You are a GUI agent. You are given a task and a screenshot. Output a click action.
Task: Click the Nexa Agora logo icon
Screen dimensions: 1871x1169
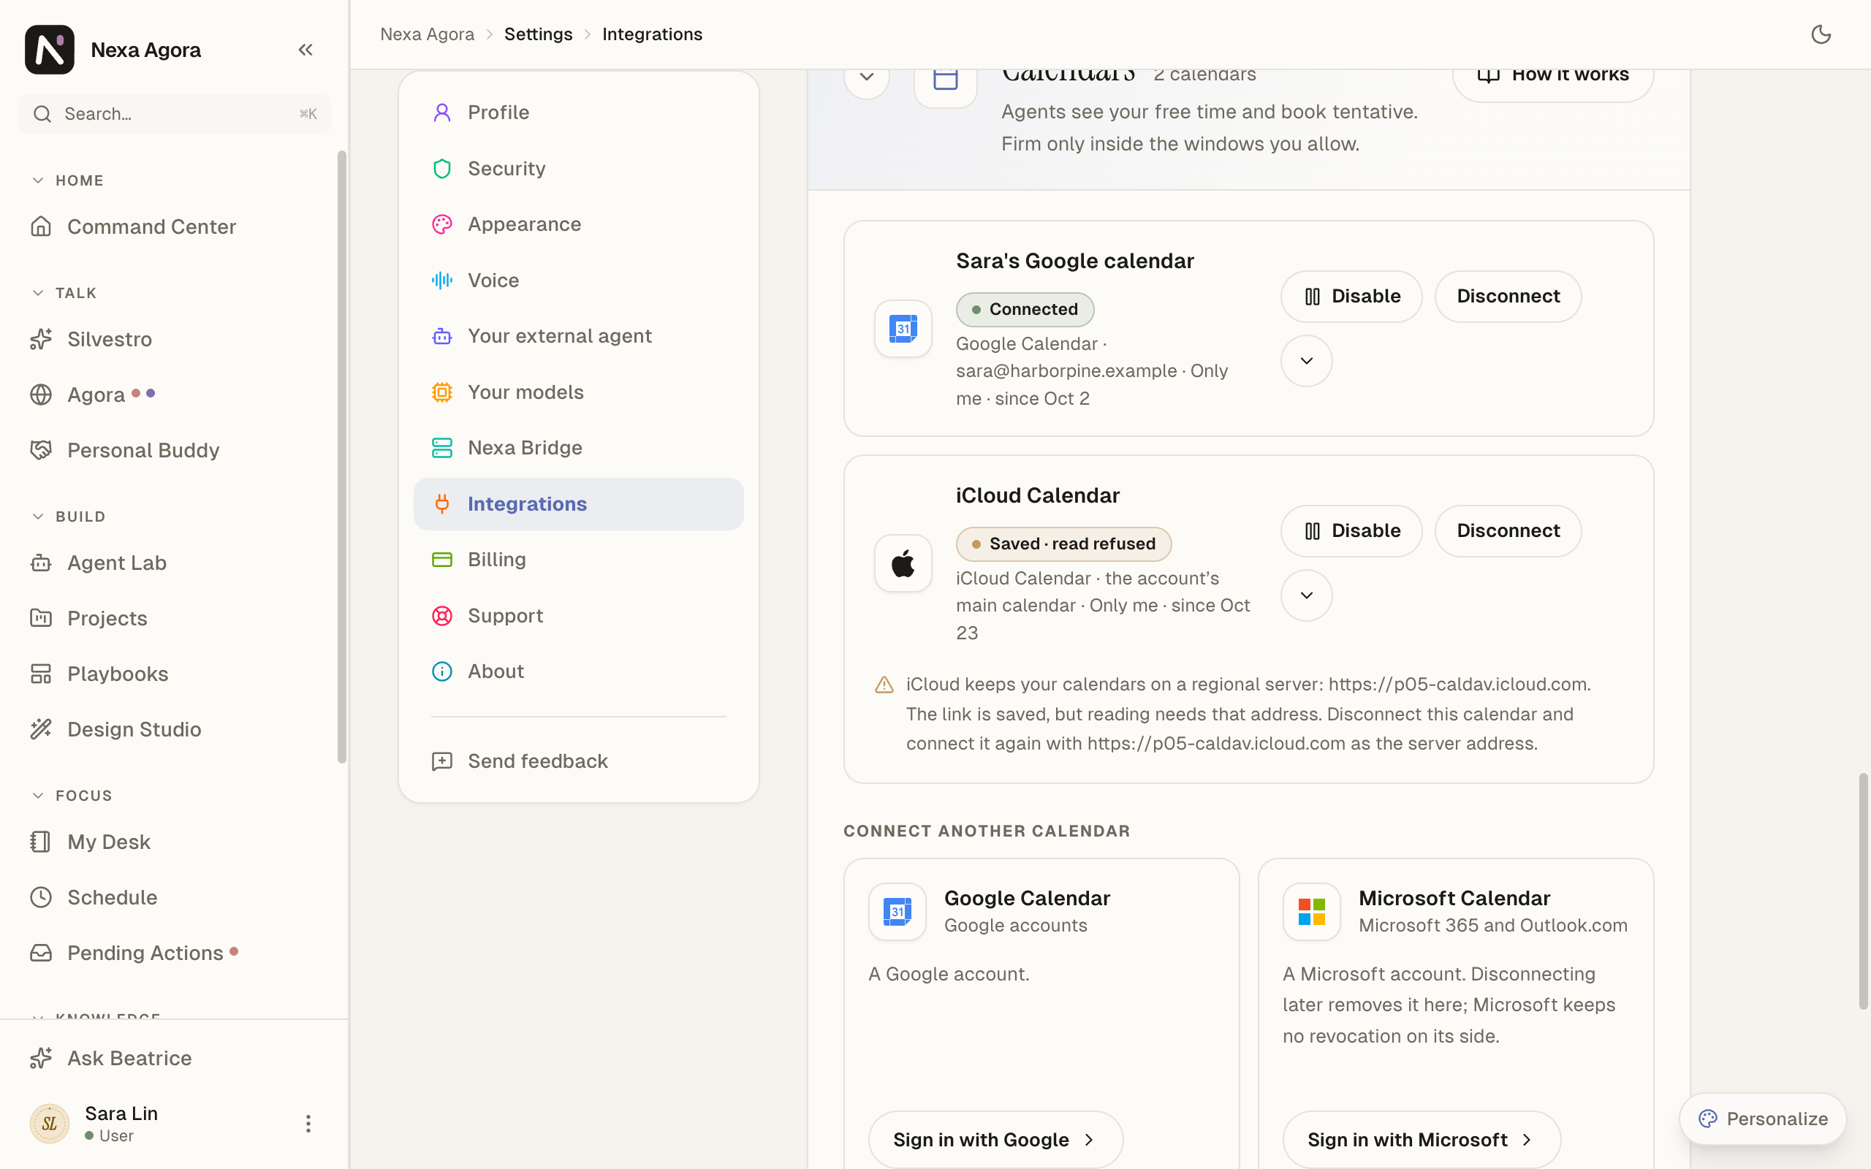[x=50, y=50]
